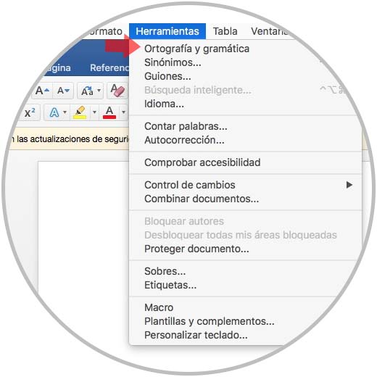Expand the Control de cambios submenu
Image resolution: width=377 pixels, height=377 pixels.
tap(245, 185)
